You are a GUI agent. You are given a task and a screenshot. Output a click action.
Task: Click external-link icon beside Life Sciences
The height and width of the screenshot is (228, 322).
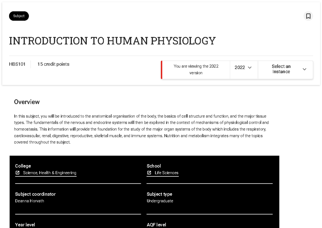(x=149, y=173)
